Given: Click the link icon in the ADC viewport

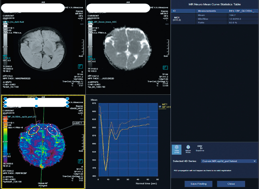Looking at the screenshot, I should point(167,24).
